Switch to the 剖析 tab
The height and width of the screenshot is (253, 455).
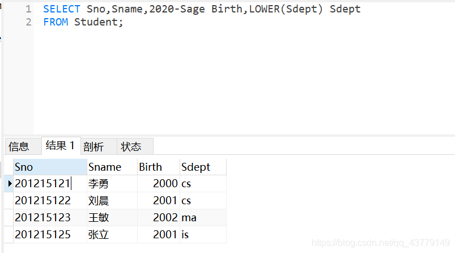(99, 146)
